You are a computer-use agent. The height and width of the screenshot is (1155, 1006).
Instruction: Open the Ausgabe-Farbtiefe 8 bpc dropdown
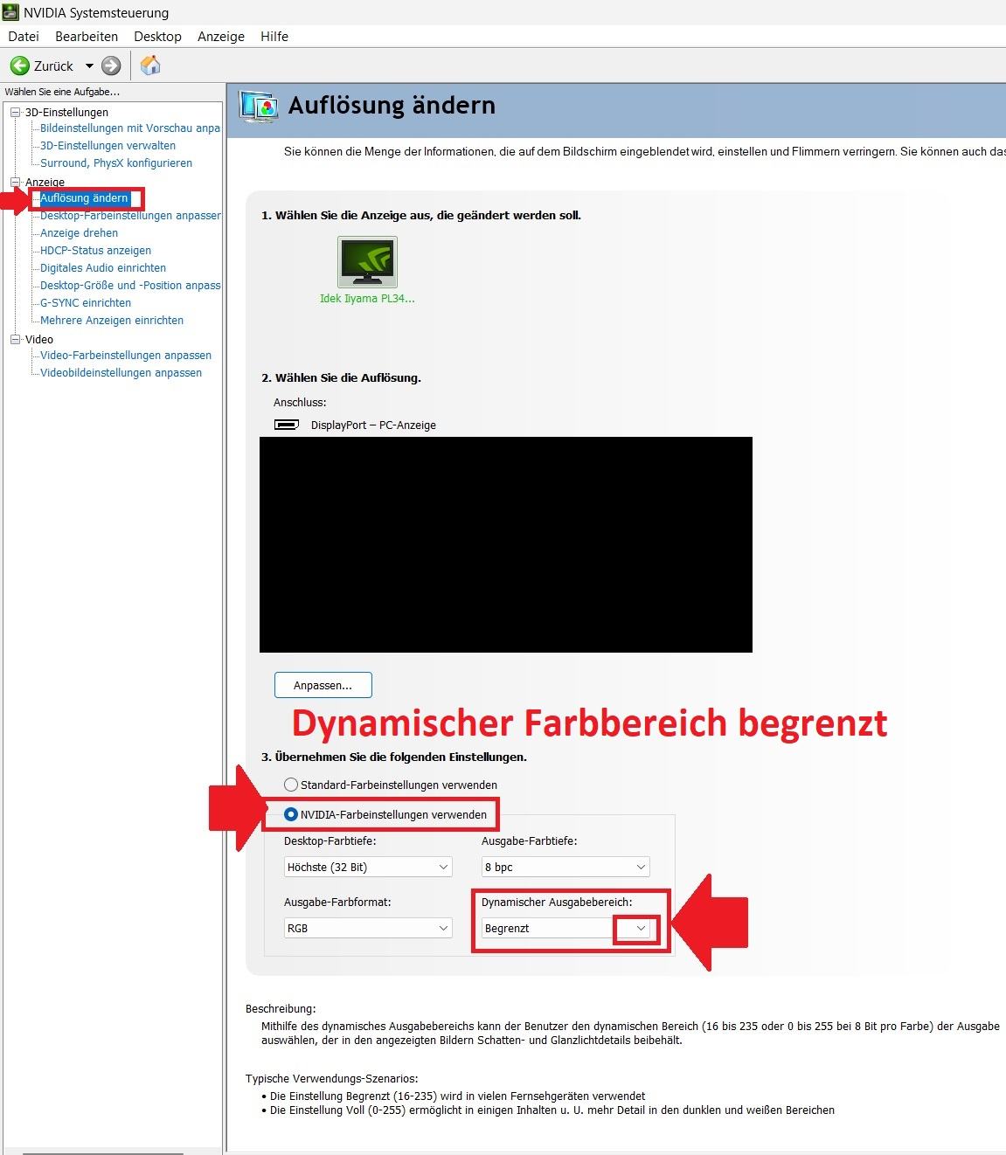565,867
